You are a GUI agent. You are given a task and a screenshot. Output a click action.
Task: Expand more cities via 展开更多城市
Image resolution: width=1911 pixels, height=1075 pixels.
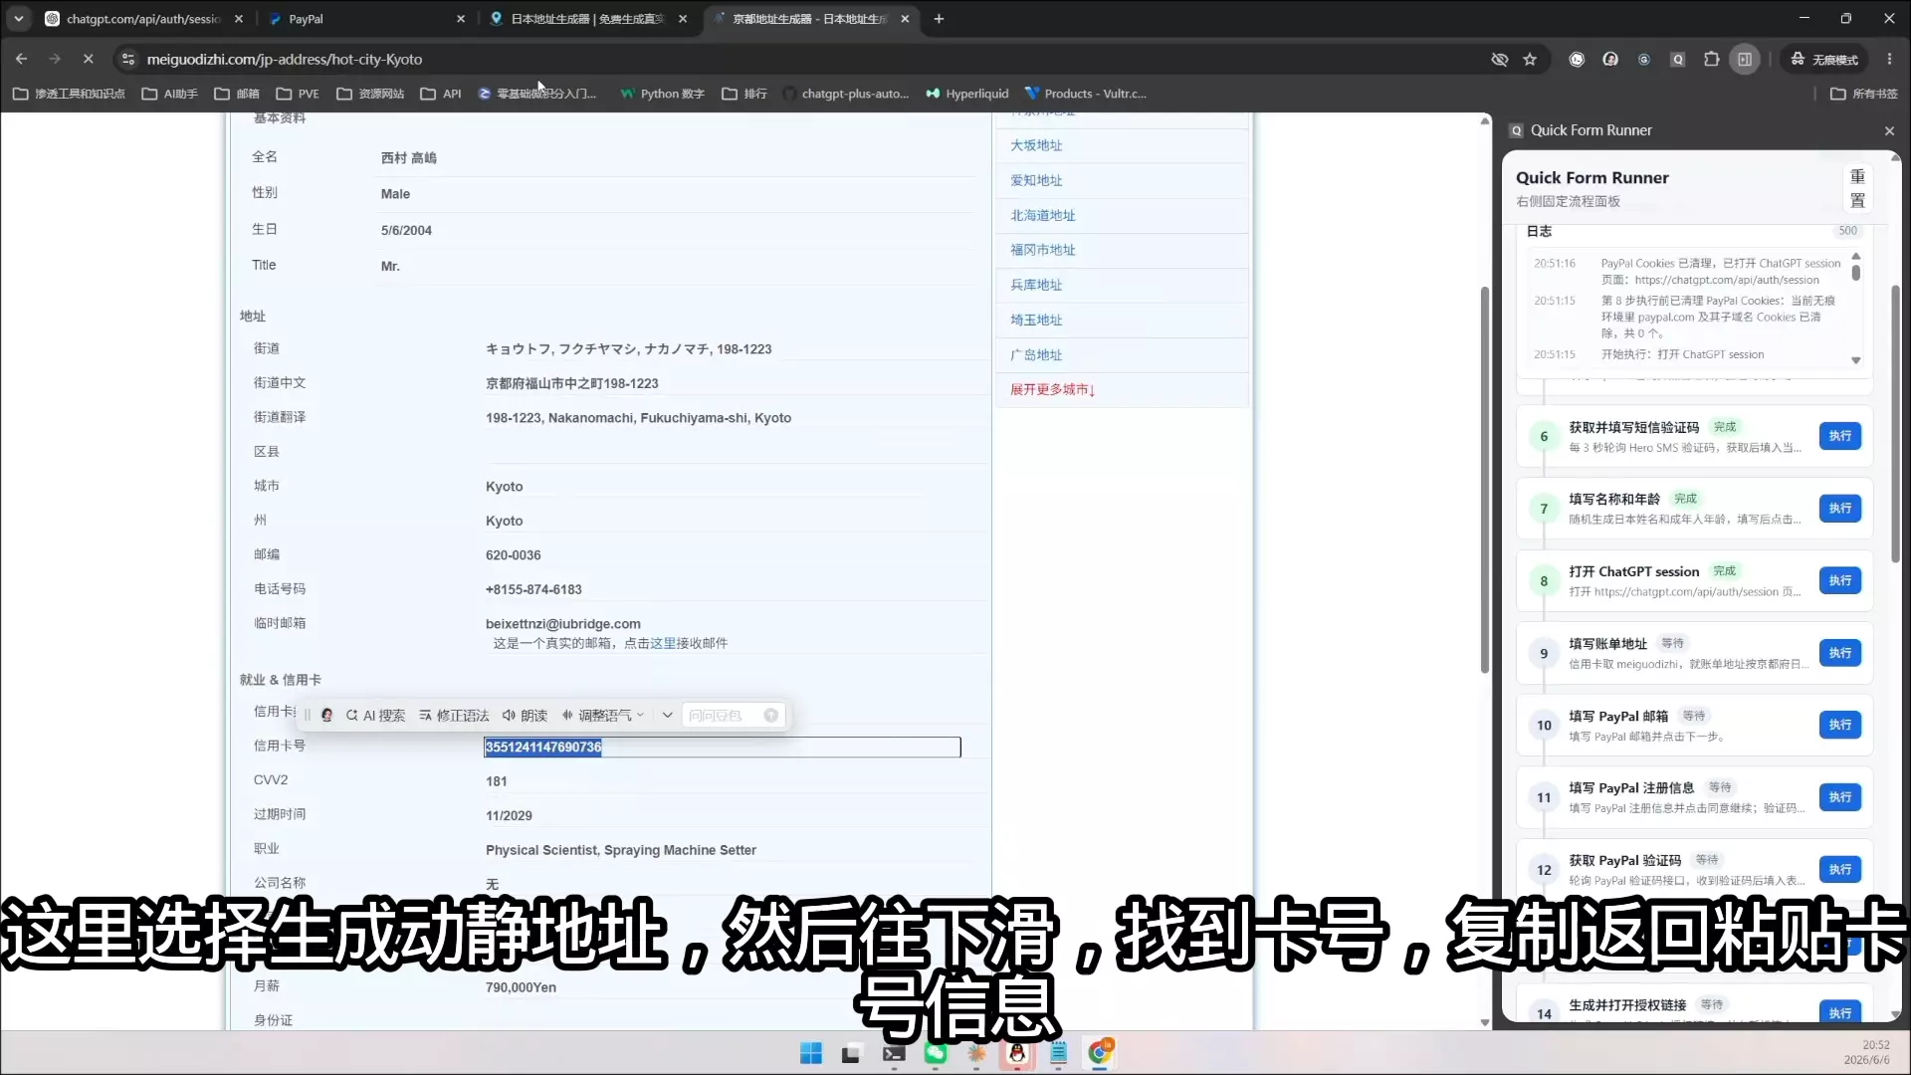pos(1052,390)
